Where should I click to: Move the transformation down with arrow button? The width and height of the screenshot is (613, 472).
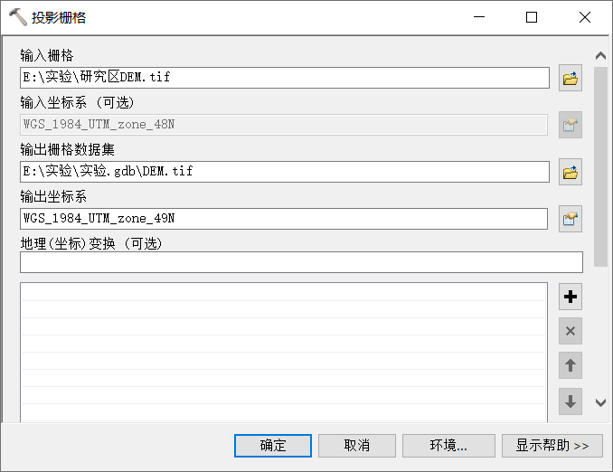(x=570, y=401)
